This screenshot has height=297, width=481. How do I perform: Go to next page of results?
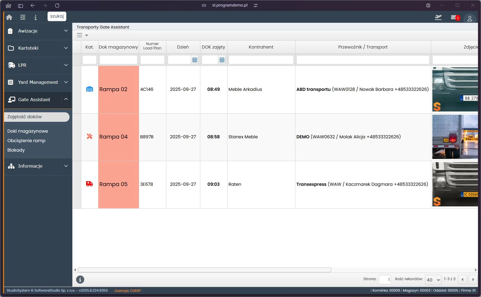tap(473, 279)
